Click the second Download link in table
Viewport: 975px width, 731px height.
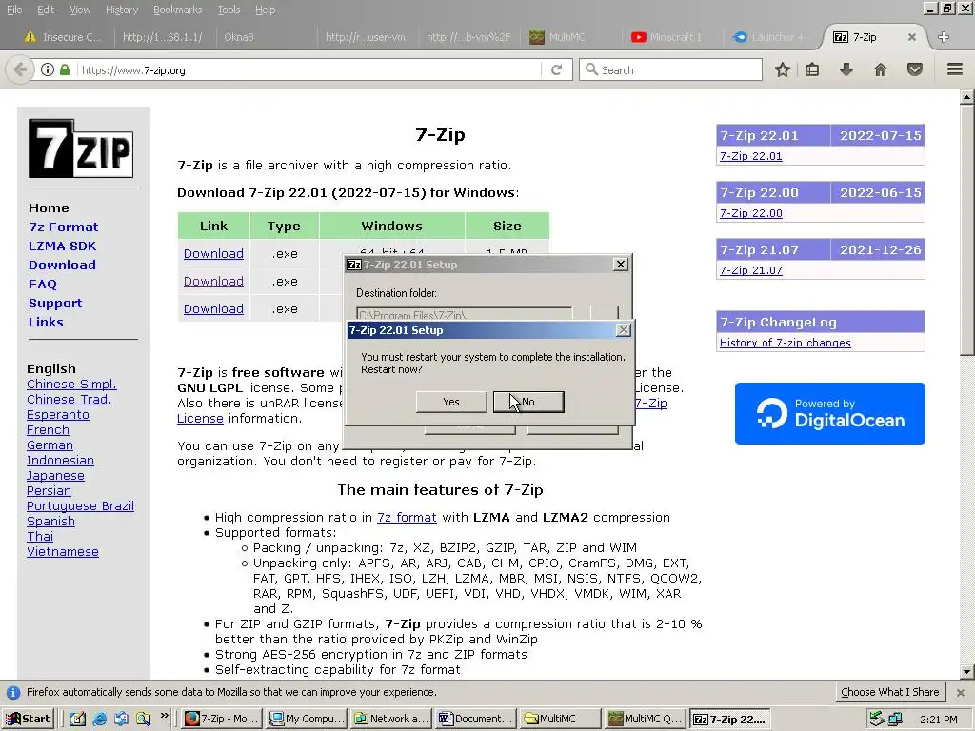pyautogui.click(x=213, y=282)
